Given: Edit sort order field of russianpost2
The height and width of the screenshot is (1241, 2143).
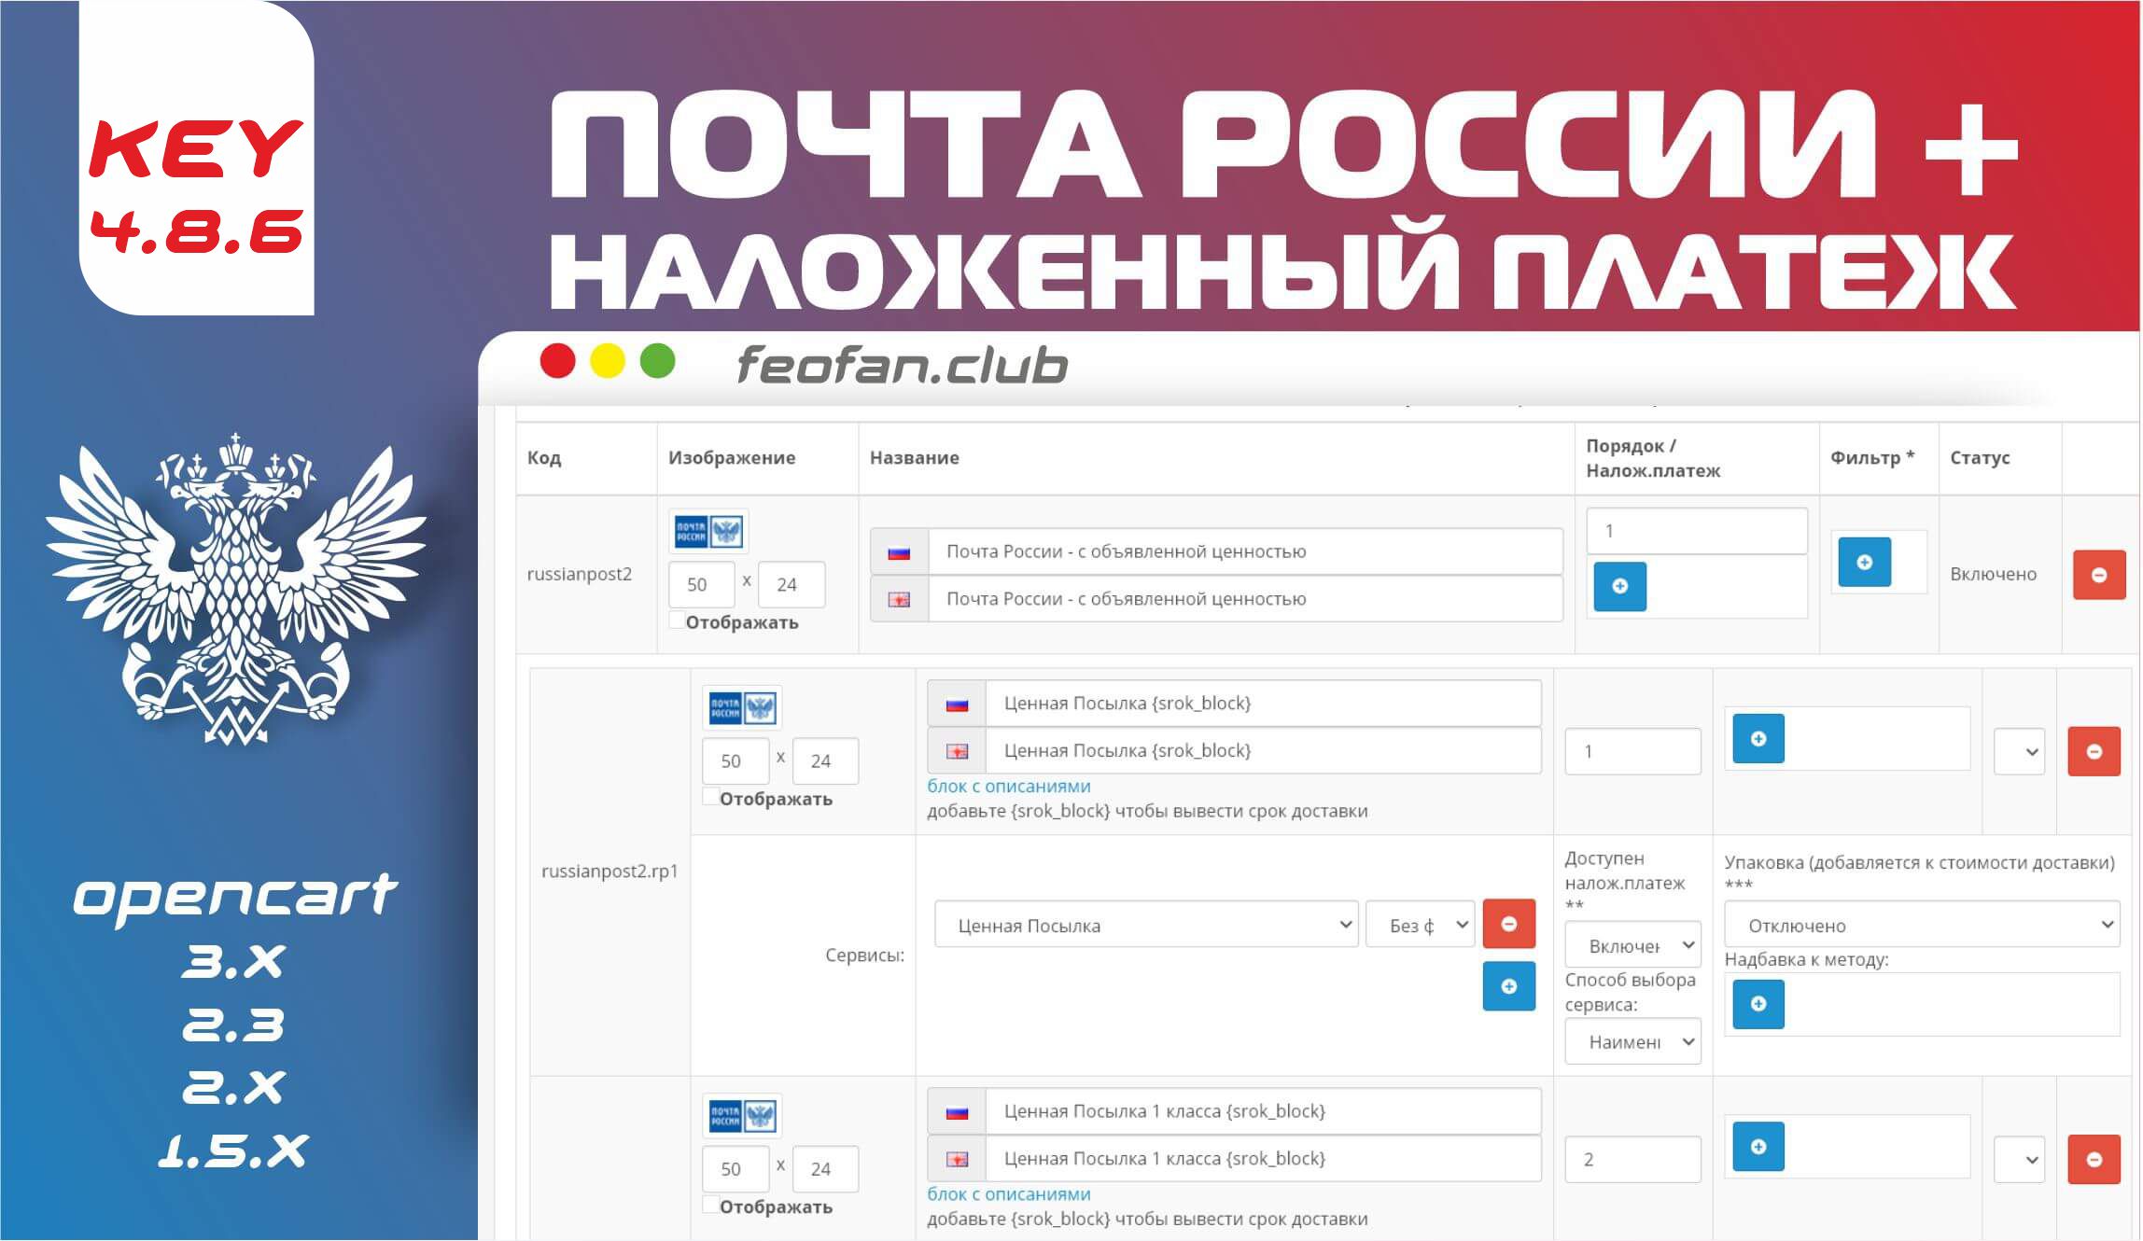Looking at the screenshot, I should coord(1697,531).
